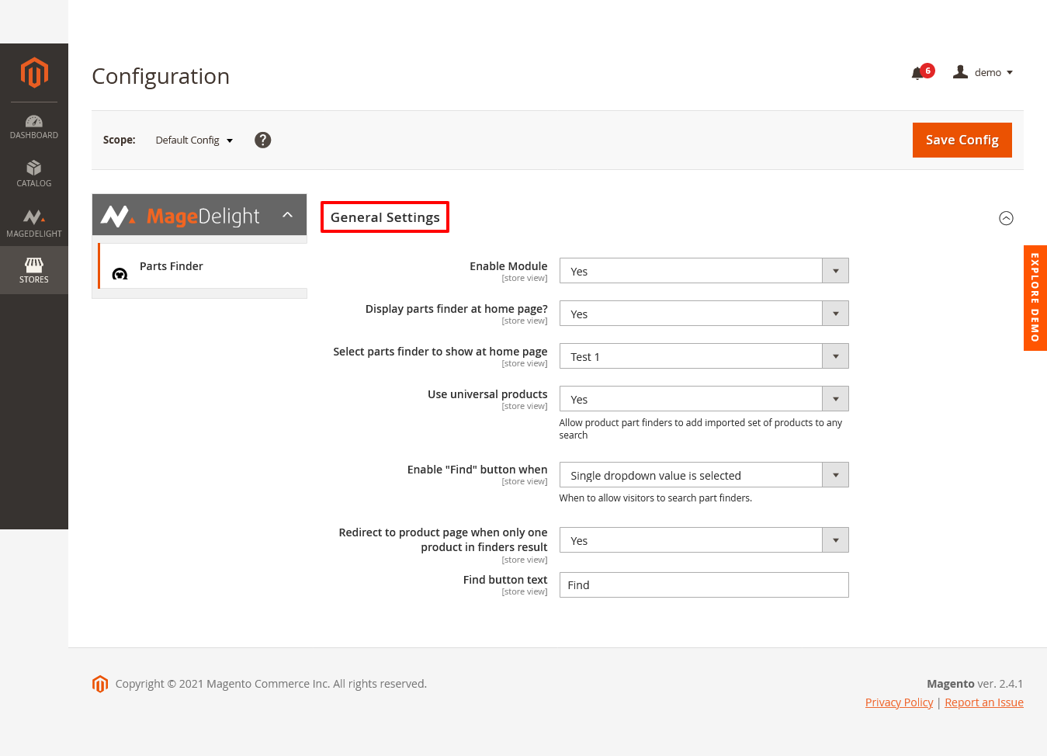Open the Enable Module dropdown

pyautogui.click(x=704, y=271)
